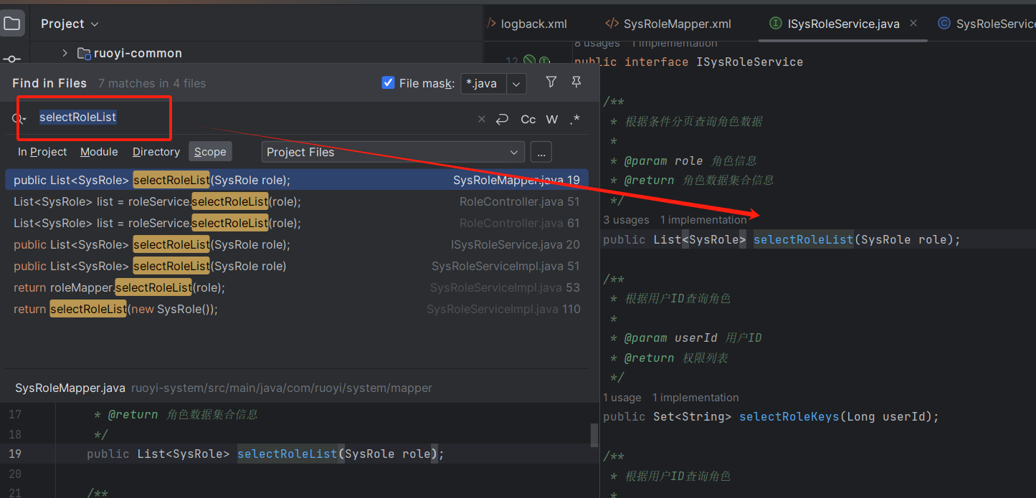Expand the ruoyi-common tree node
Screen dimensions: 1036x498
coord(65,53)
